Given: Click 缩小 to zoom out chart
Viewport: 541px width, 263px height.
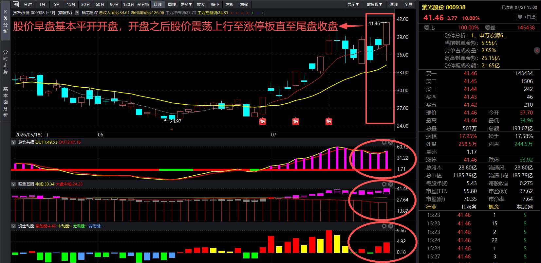Looking at the screenshot, I should (215, 4).
